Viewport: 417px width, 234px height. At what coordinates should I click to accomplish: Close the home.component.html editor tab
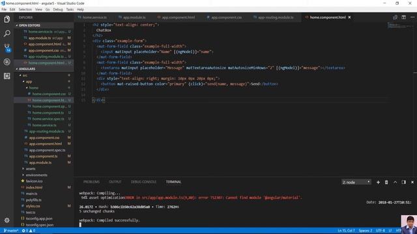tap(349, 18)
